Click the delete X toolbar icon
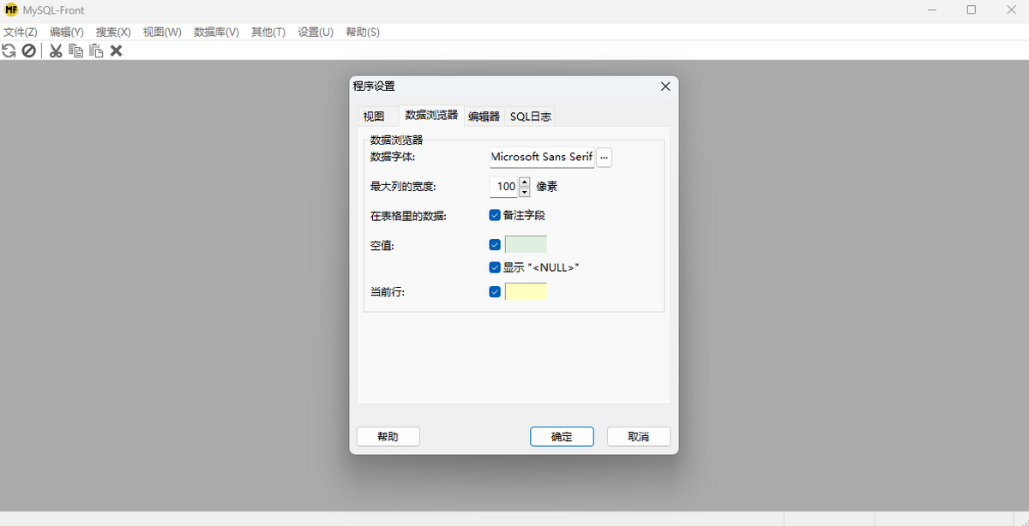The image size is (1029, 526). (x=117, y=51)
